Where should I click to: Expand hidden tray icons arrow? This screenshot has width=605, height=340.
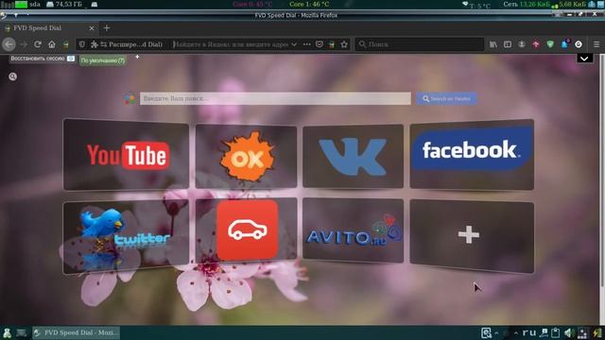click(516, 332)
